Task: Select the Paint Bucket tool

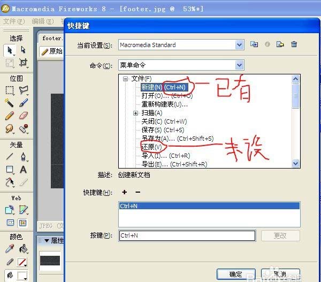Action: (x=23, y=248)
